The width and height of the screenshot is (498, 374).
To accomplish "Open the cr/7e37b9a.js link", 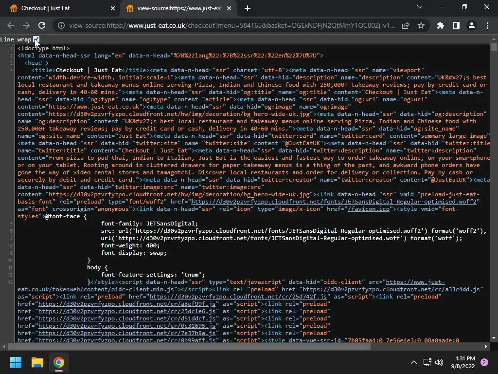I will [127, 333].
